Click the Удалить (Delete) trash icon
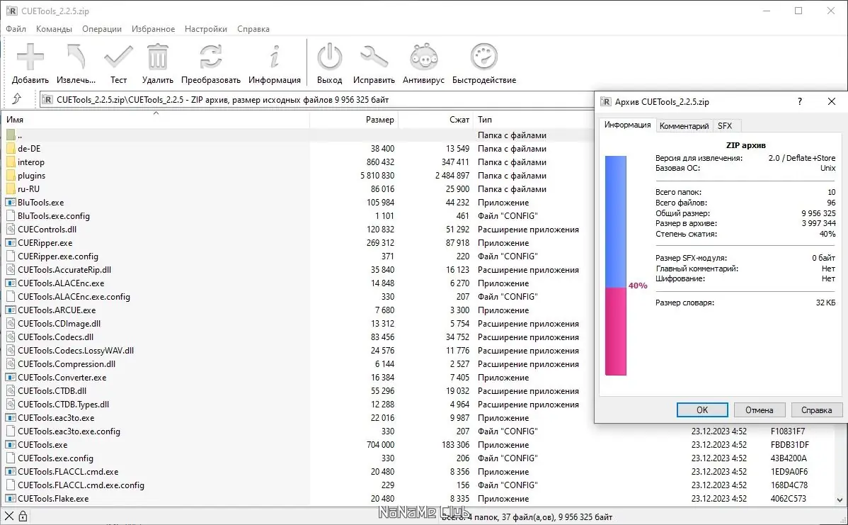This screenshot has height=525, width=848. point(157,57)
